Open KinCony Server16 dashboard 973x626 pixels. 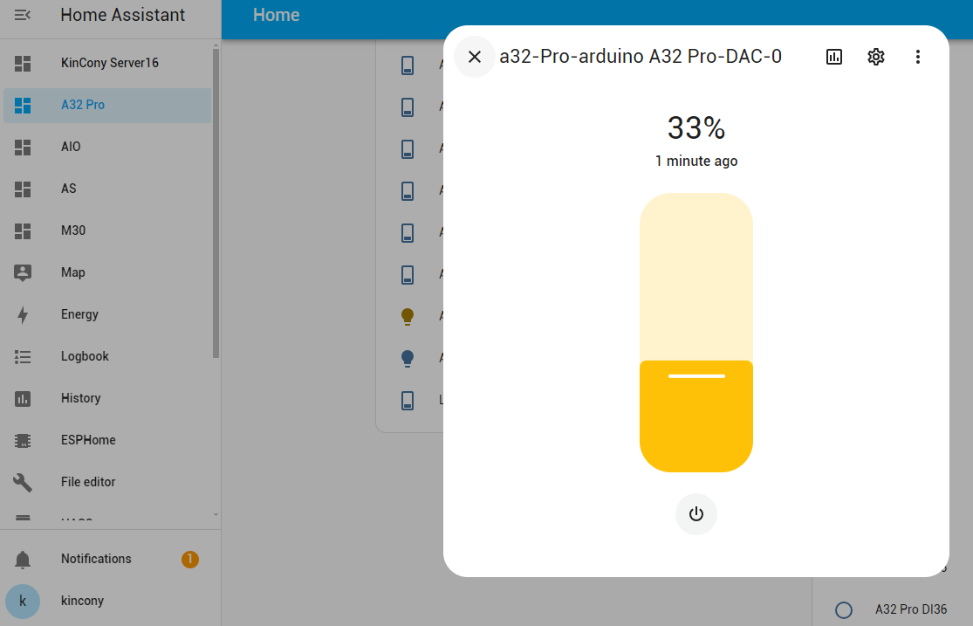coord(109,63)
